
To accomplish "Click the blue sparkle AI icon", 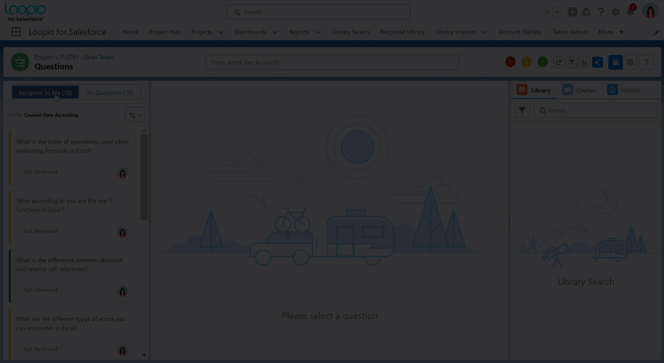I will coord(597,62).
